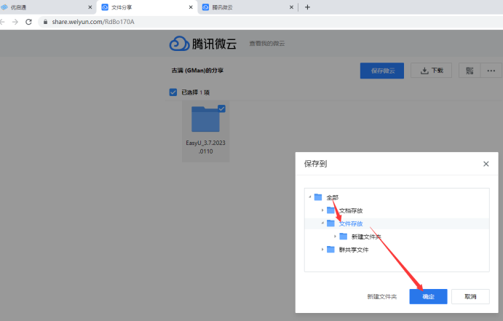503x321 pixels.
Task: Select the 新建文件夹 subfolder in tree
Action: [365, 237]
